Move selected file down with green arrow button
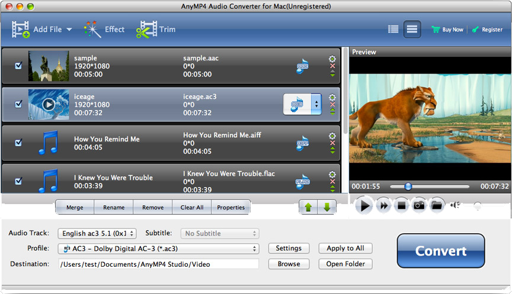This screenshot has height=294, width=512. point(327,207)
